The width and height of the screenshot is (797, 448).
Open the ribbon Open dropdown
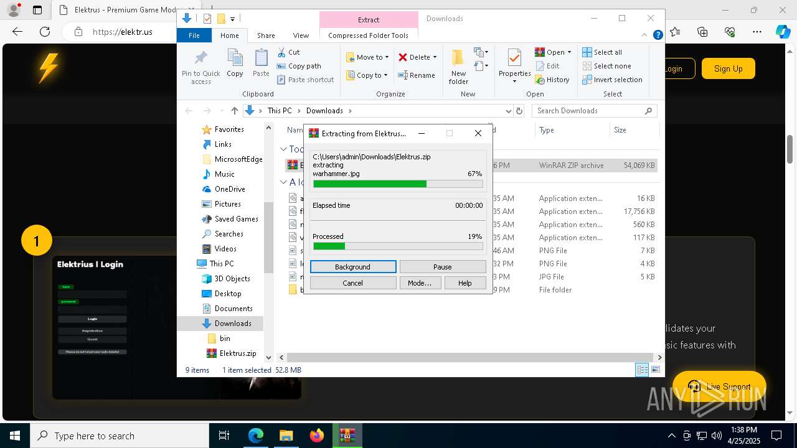[x=553, y=52]
